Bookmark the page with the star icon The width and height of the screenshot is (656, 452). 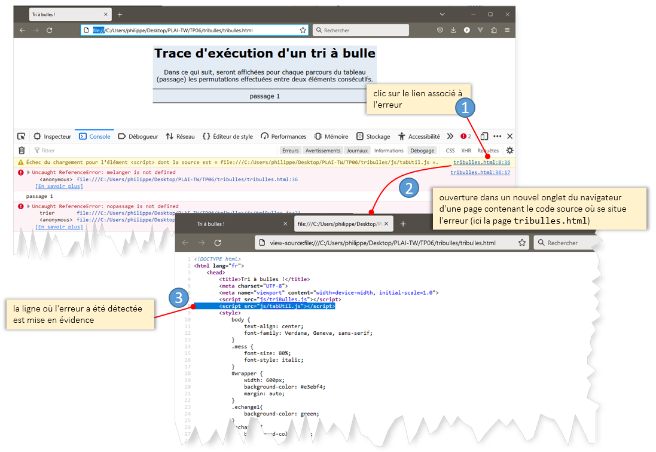point(303,30)
